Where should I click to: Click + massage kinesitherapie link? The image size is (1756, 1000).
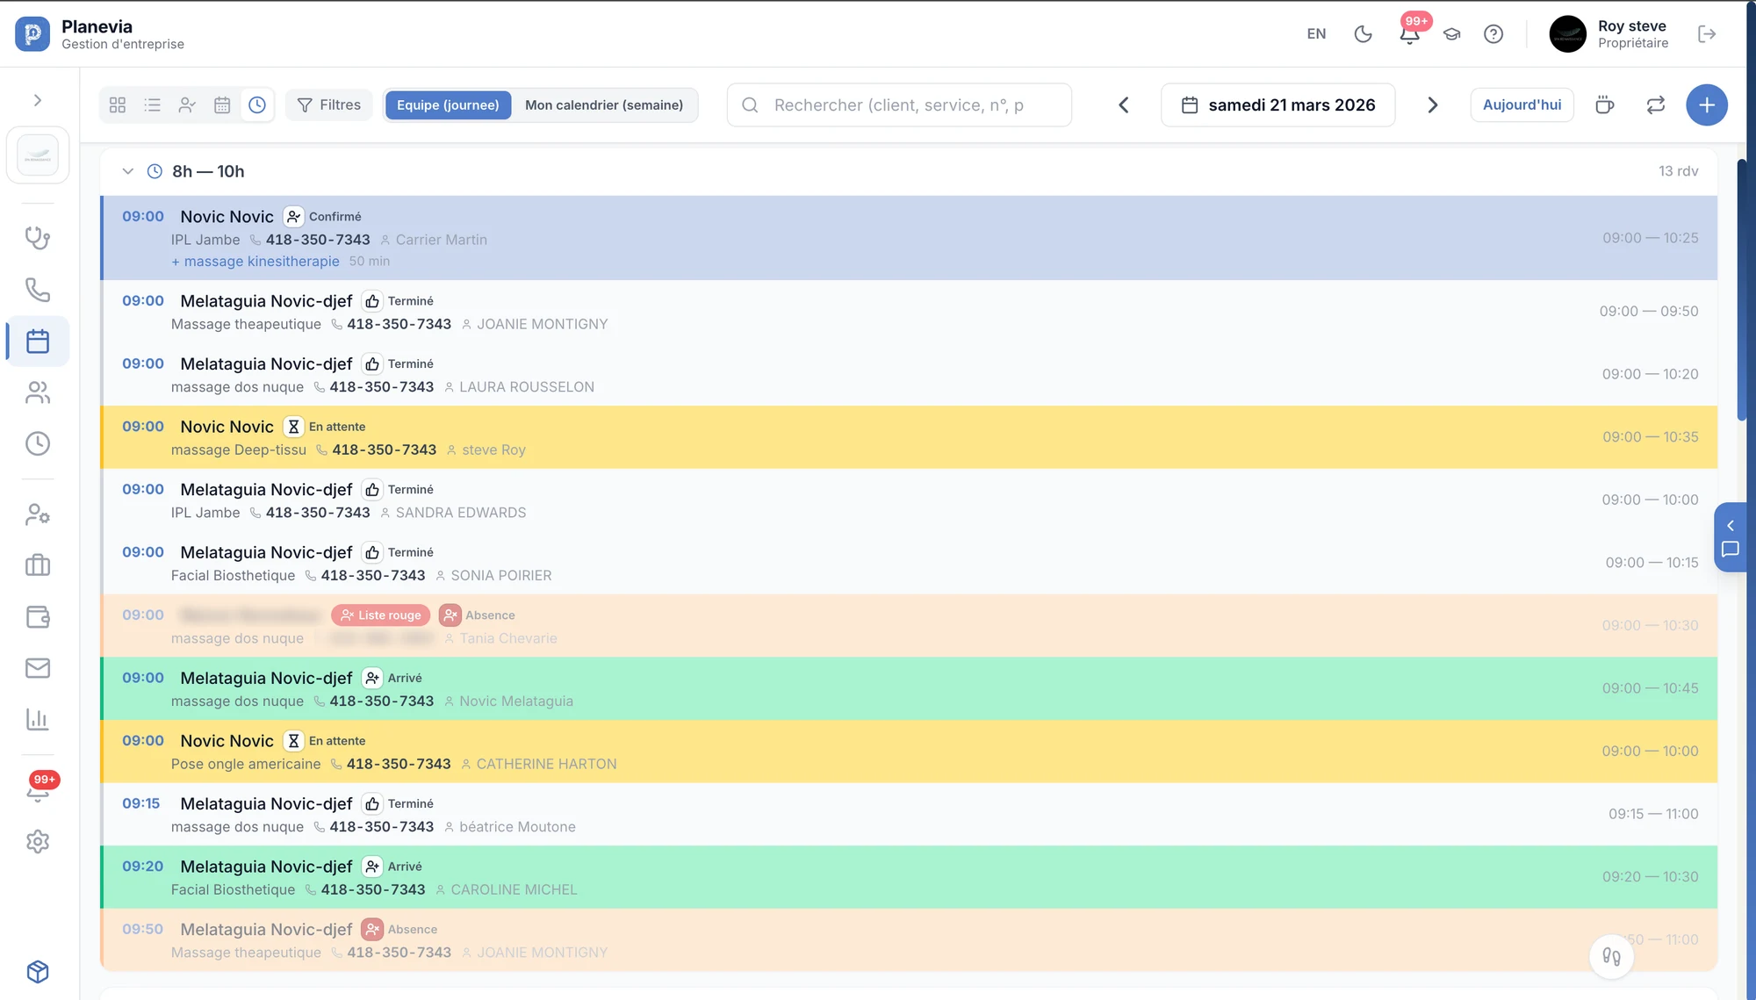pos(255,262)
